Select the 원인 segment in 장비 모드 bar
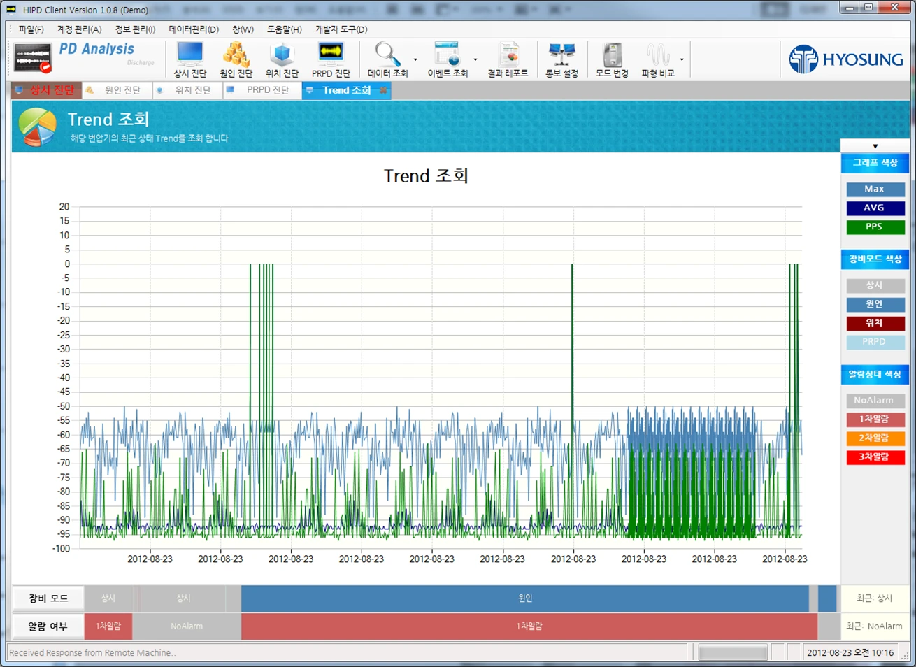This screenshot has height=667, width=916. [524, 598]
